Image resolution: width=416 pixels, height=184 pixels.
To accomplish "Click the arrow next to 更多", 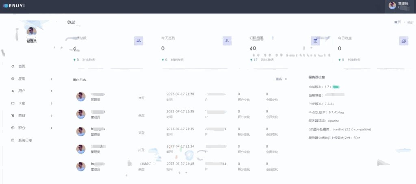I will click(x=286, y=79).
